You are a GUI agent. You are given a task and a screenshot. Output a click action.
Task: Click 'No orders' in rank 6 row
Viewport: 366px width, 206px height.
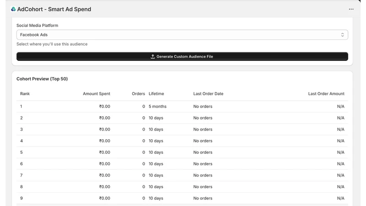[203, 164]
